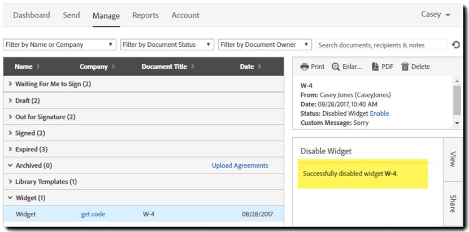Click the Print icon

tap(305, 67)
